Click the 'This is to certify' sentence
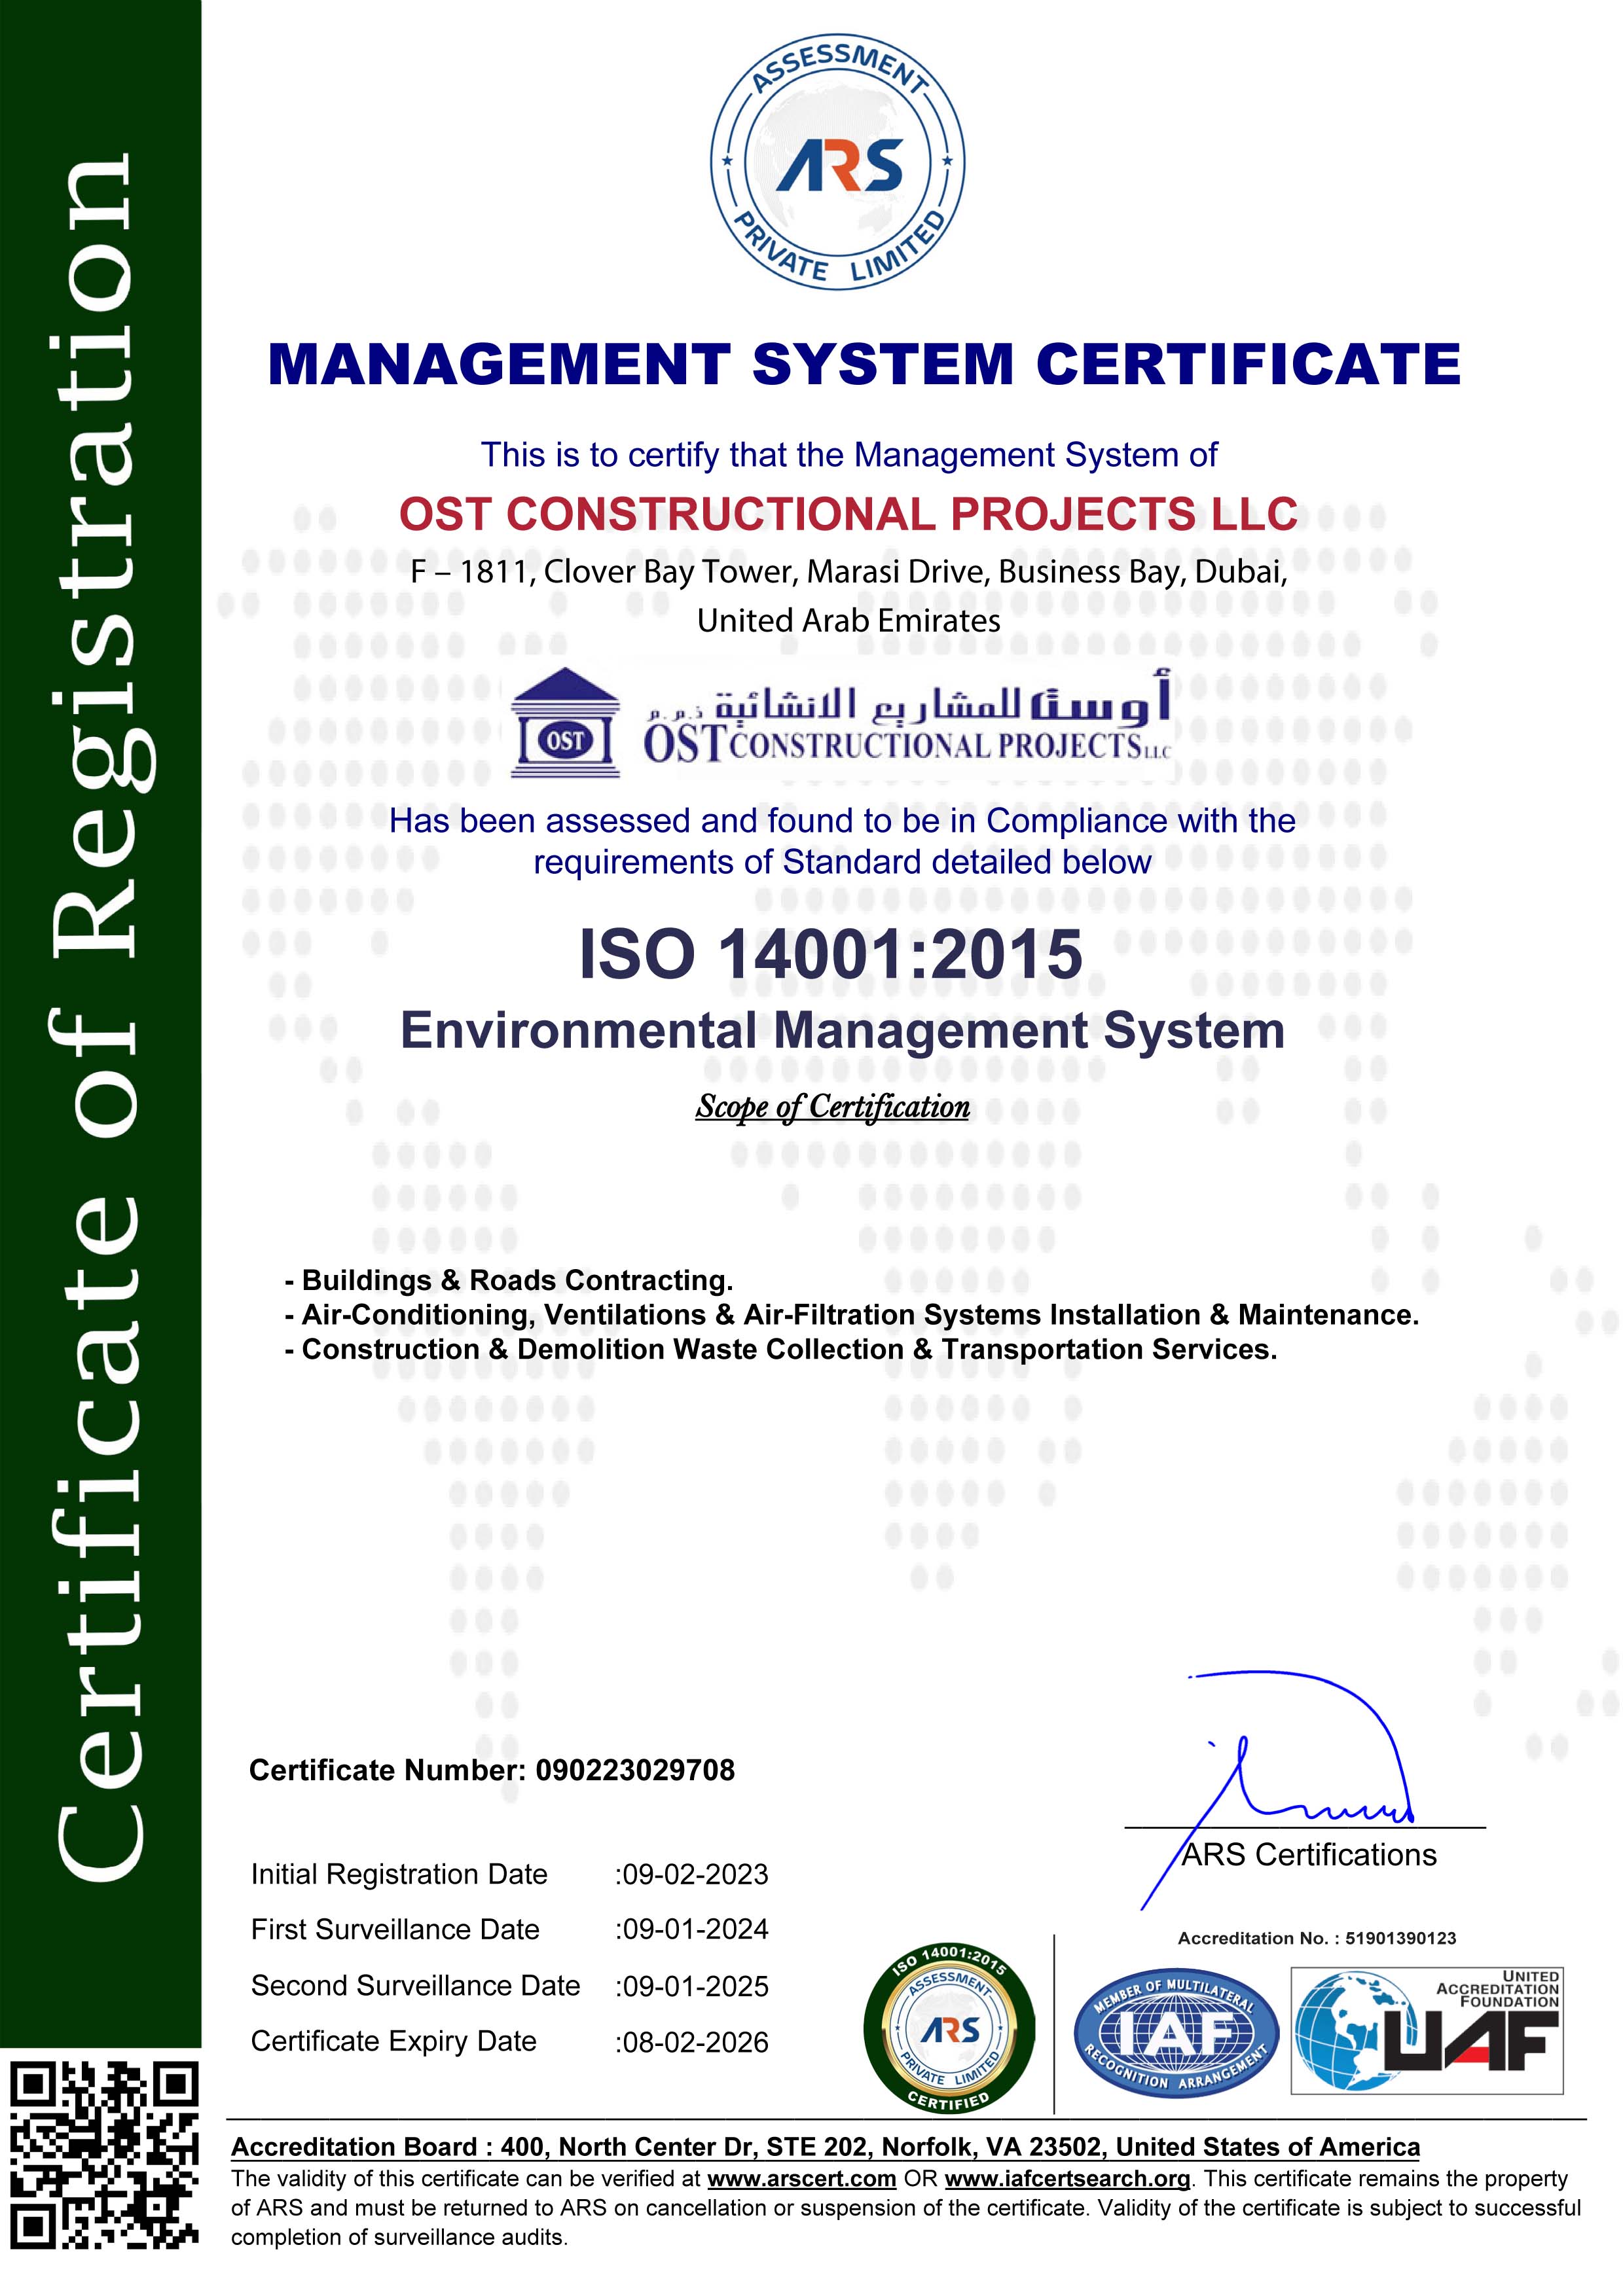 click(849, 456)
